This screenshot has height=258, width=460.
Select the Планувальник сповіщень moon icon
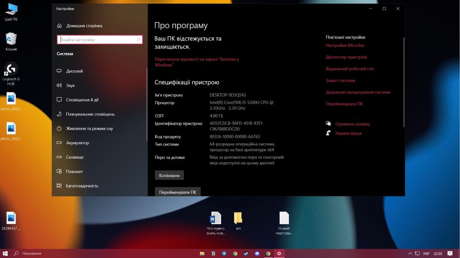(x=59, y=114)
